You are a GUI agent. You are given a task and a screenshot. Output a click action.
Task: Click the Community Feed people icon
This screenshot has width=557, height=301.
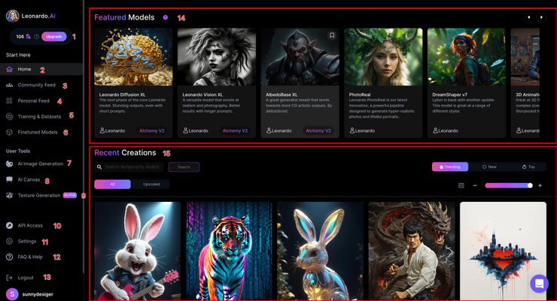click(10, 85)
